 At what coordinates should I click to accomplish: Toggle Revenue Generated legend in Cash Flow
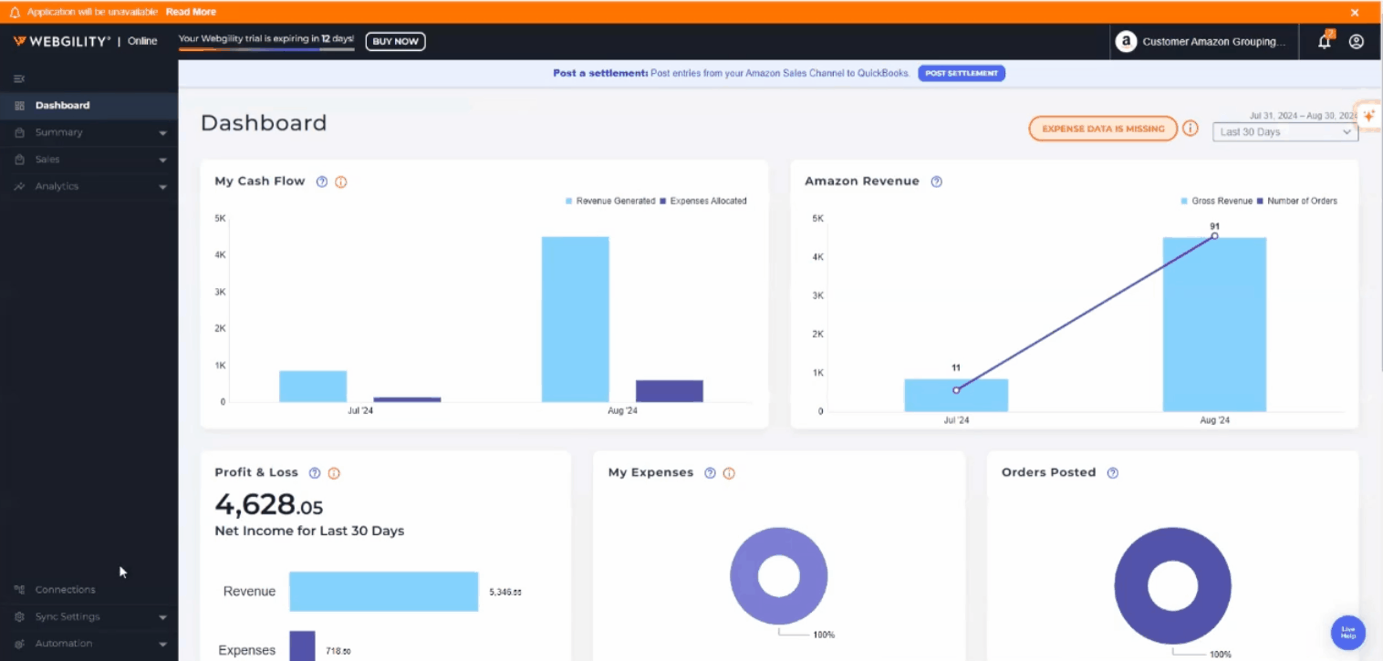pyautogui.click(x=609, y=201)
